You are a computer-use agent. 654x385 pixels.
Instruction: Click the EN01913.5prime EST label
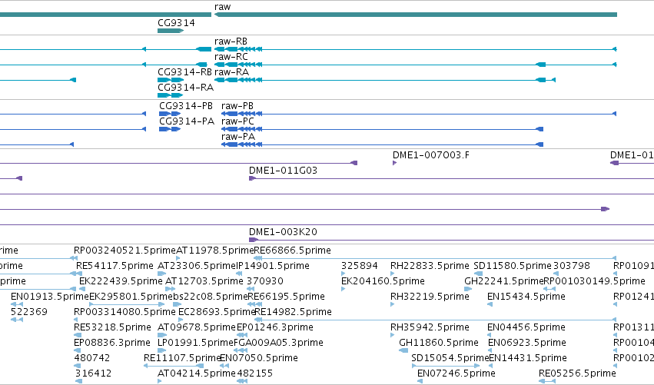[x=50, y=297]
